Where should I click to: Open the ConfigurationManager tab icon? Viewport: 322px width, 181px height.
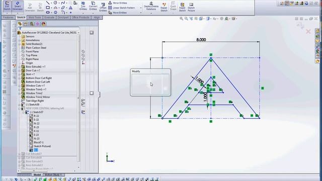pyautogui.click(x=32, y=24)
